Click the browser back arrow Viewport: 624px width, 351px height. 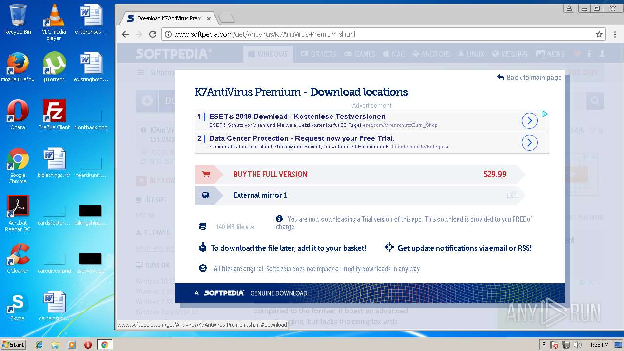click(x=125, y=34)
